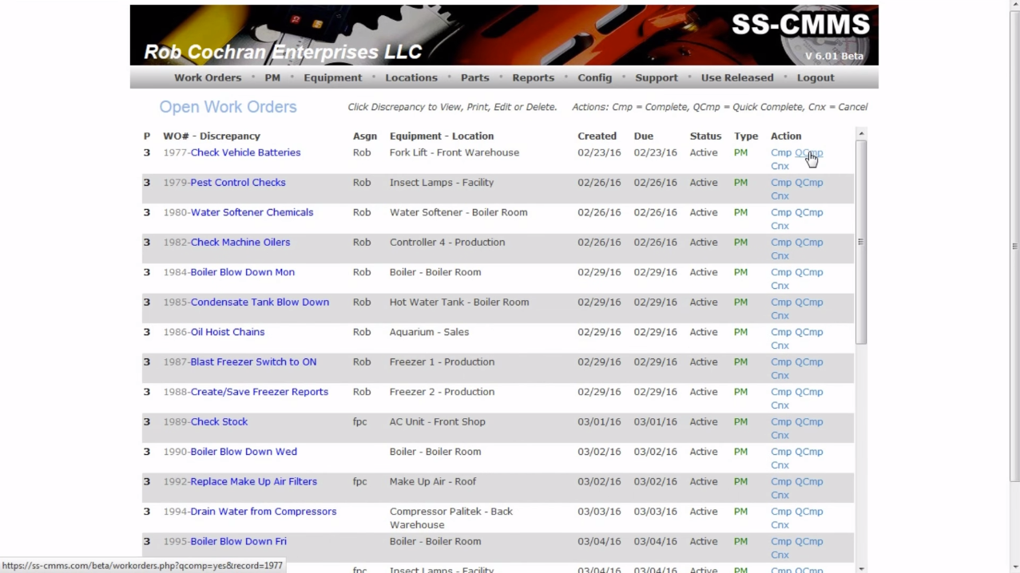1020x573 pixels.
Task: Click Cmp for Oil Hoist Chains row
Action: 781,332
